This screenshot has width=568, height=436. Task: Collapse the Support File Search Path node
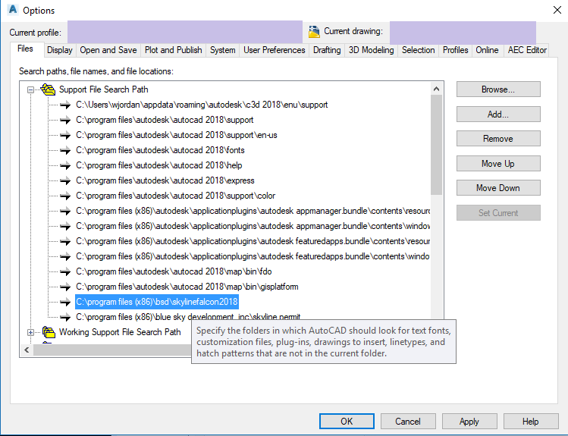point(31,89)
